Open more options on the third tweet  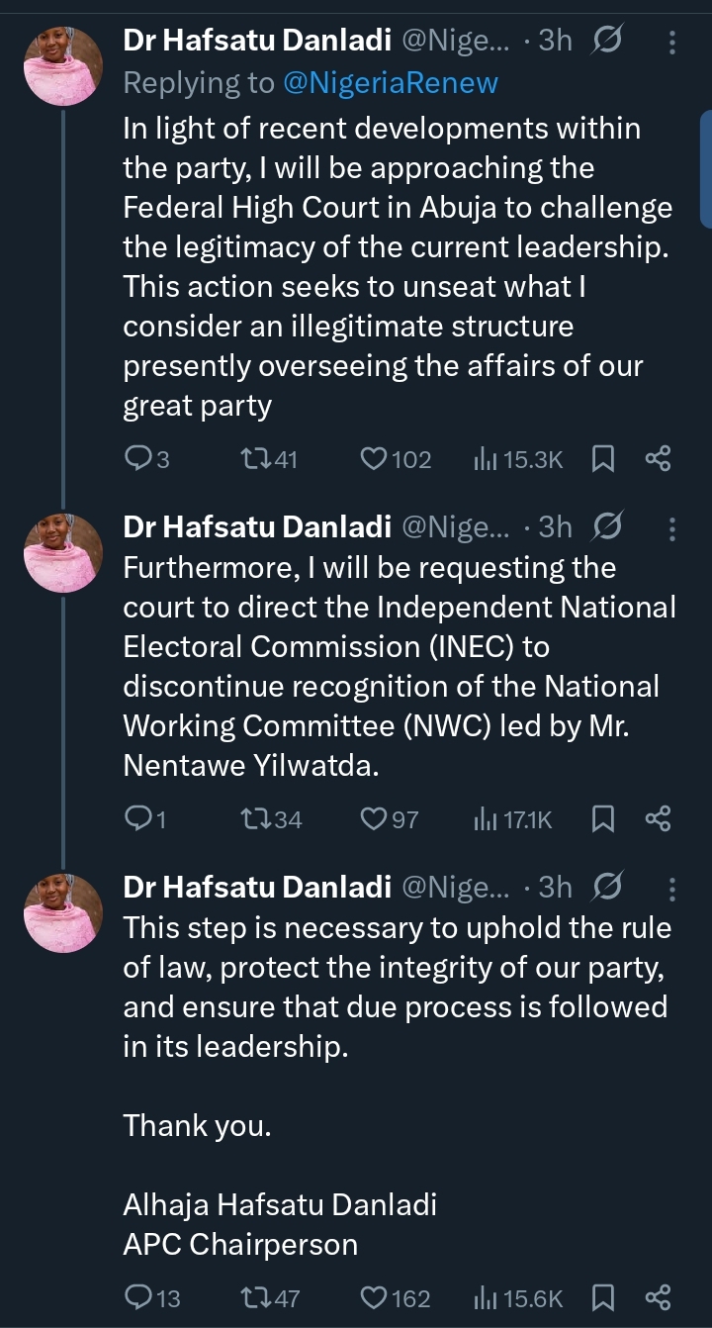click(672, 890)
